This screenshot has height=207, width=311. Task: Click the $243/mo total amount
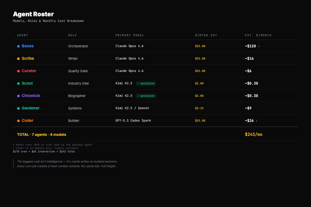click(253, 134)
